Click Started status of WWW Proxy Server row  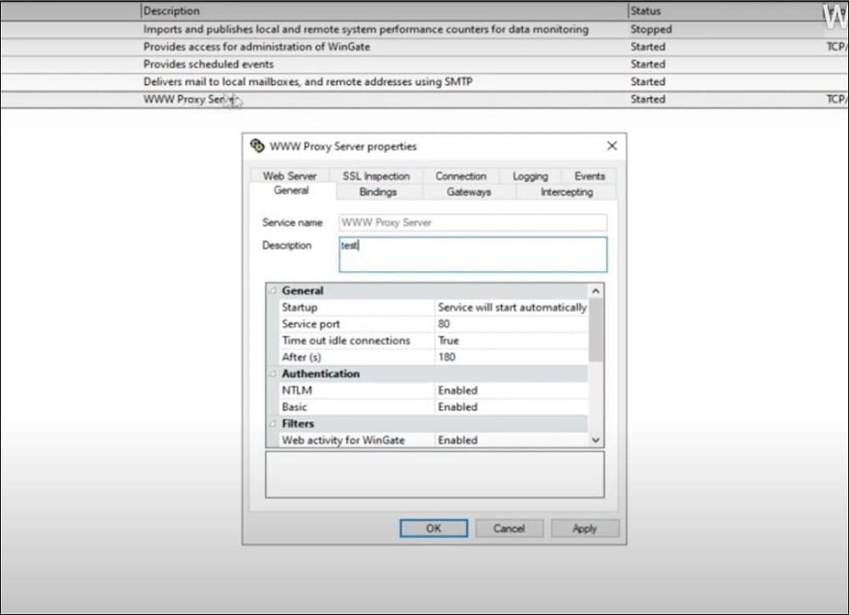648,99
